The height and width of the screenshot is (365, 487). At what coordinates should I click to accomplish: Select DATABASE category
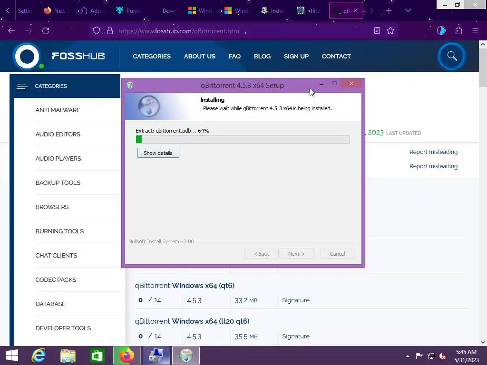pos(50,304)
